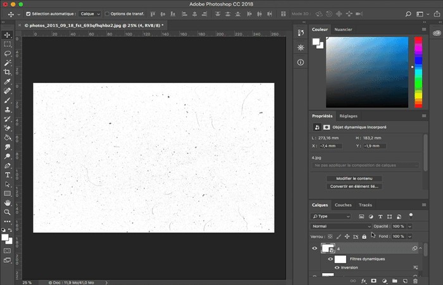The image size is (443, 285).
Task: Switch to the Nuancier tab
Action: (343, 29)
